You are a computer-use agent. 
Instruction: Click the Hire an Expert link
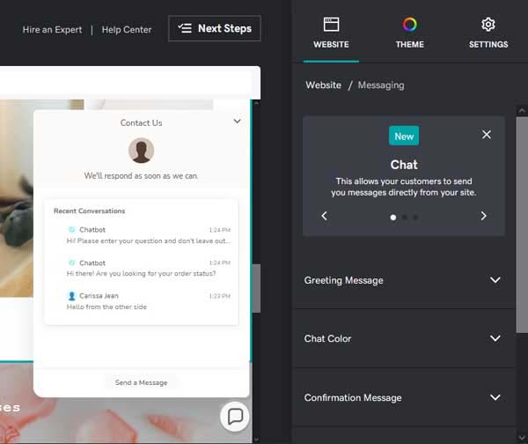[52, 29]
